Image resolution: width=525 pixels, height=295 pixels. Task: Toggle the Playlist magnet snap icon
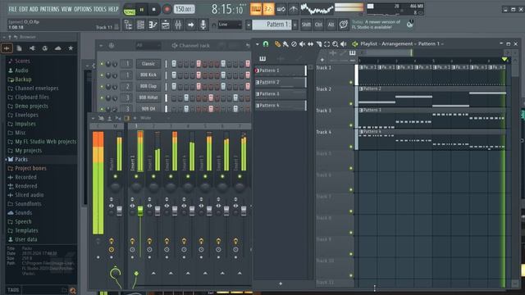click(x=266, y=43)
